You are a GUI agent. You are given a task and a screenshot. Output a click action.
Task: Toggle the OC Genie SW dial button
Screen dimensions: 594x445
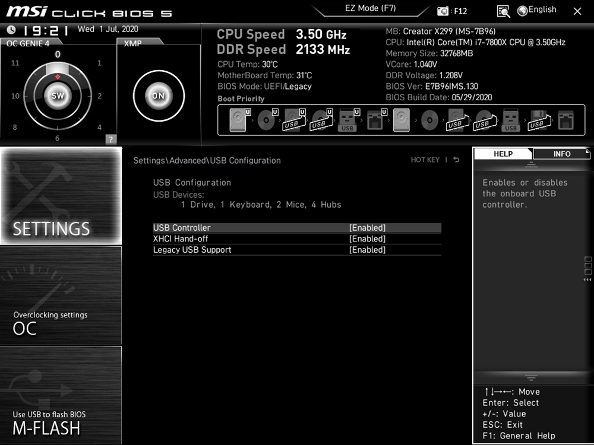point(58,96)
